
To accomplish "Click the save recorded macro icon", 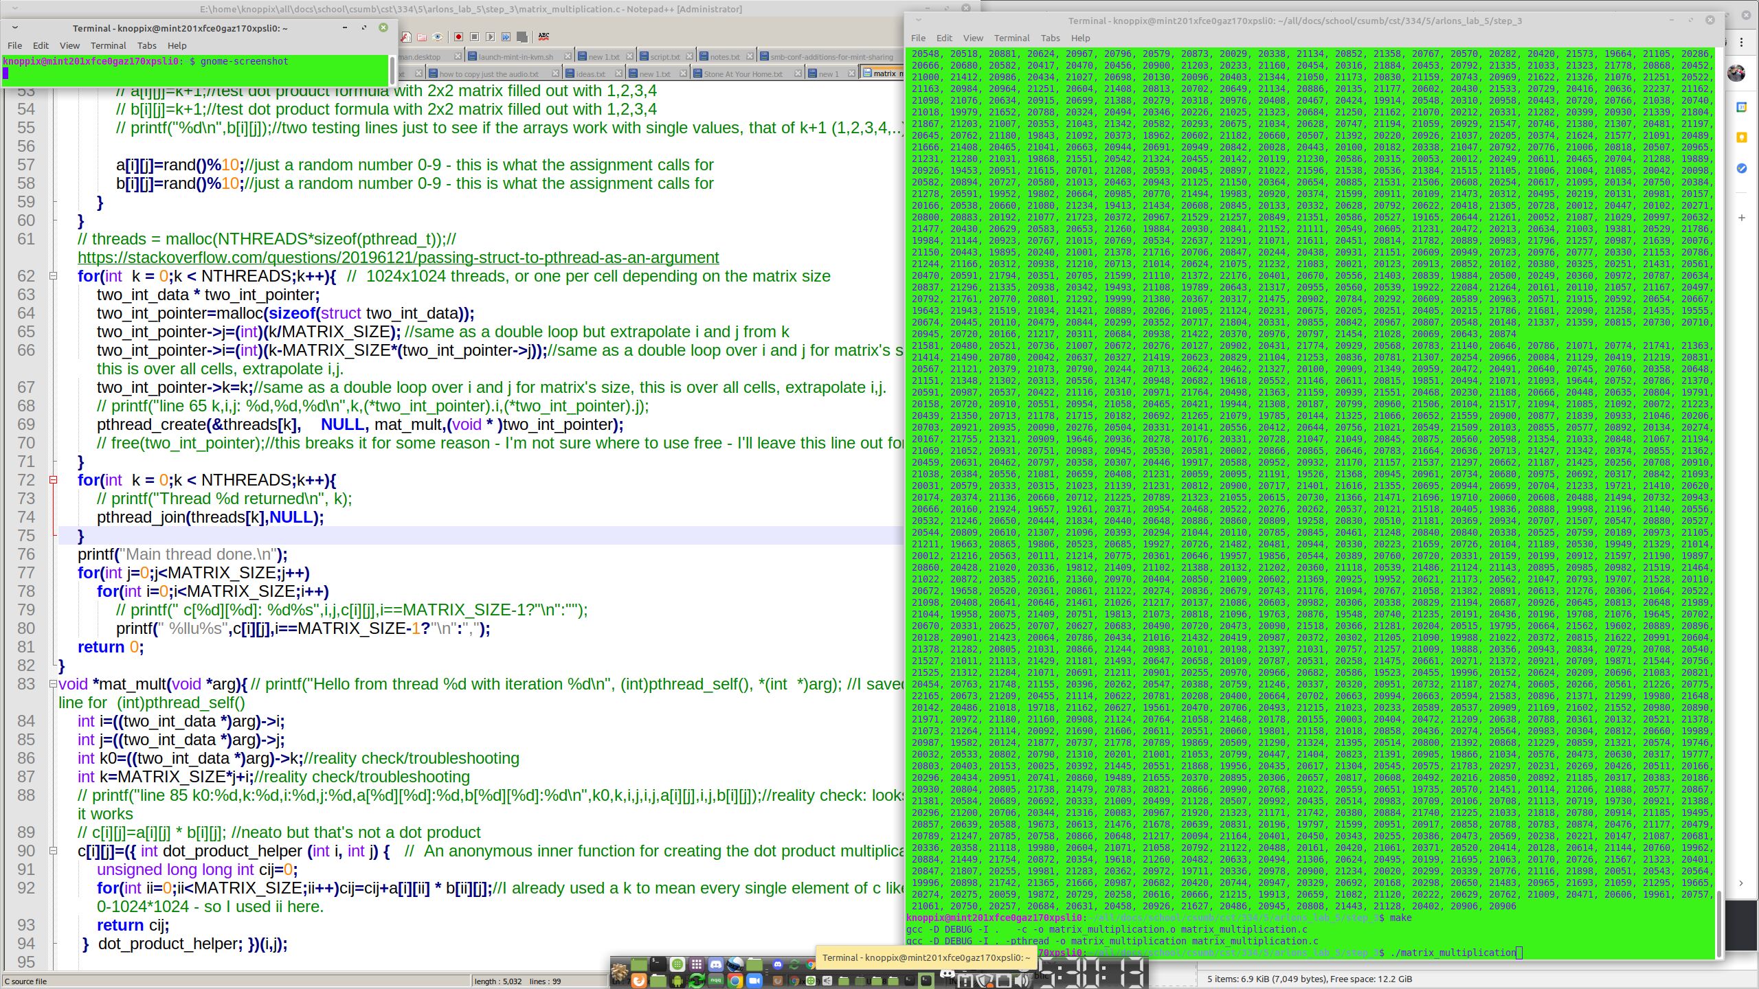I will point(522,37).
